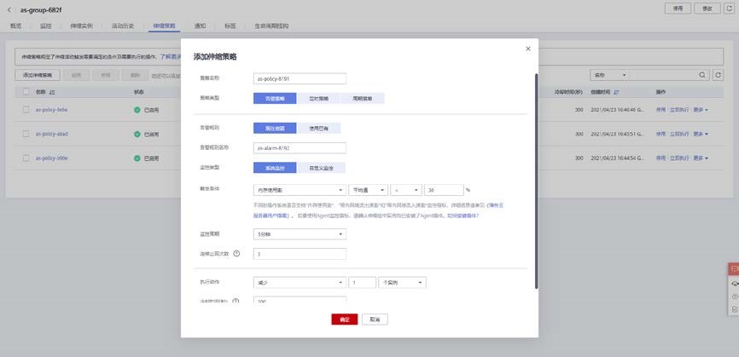Click the threshold percent value field
Image resolution: width=739 pixels, height=357 pixels.
444,190
